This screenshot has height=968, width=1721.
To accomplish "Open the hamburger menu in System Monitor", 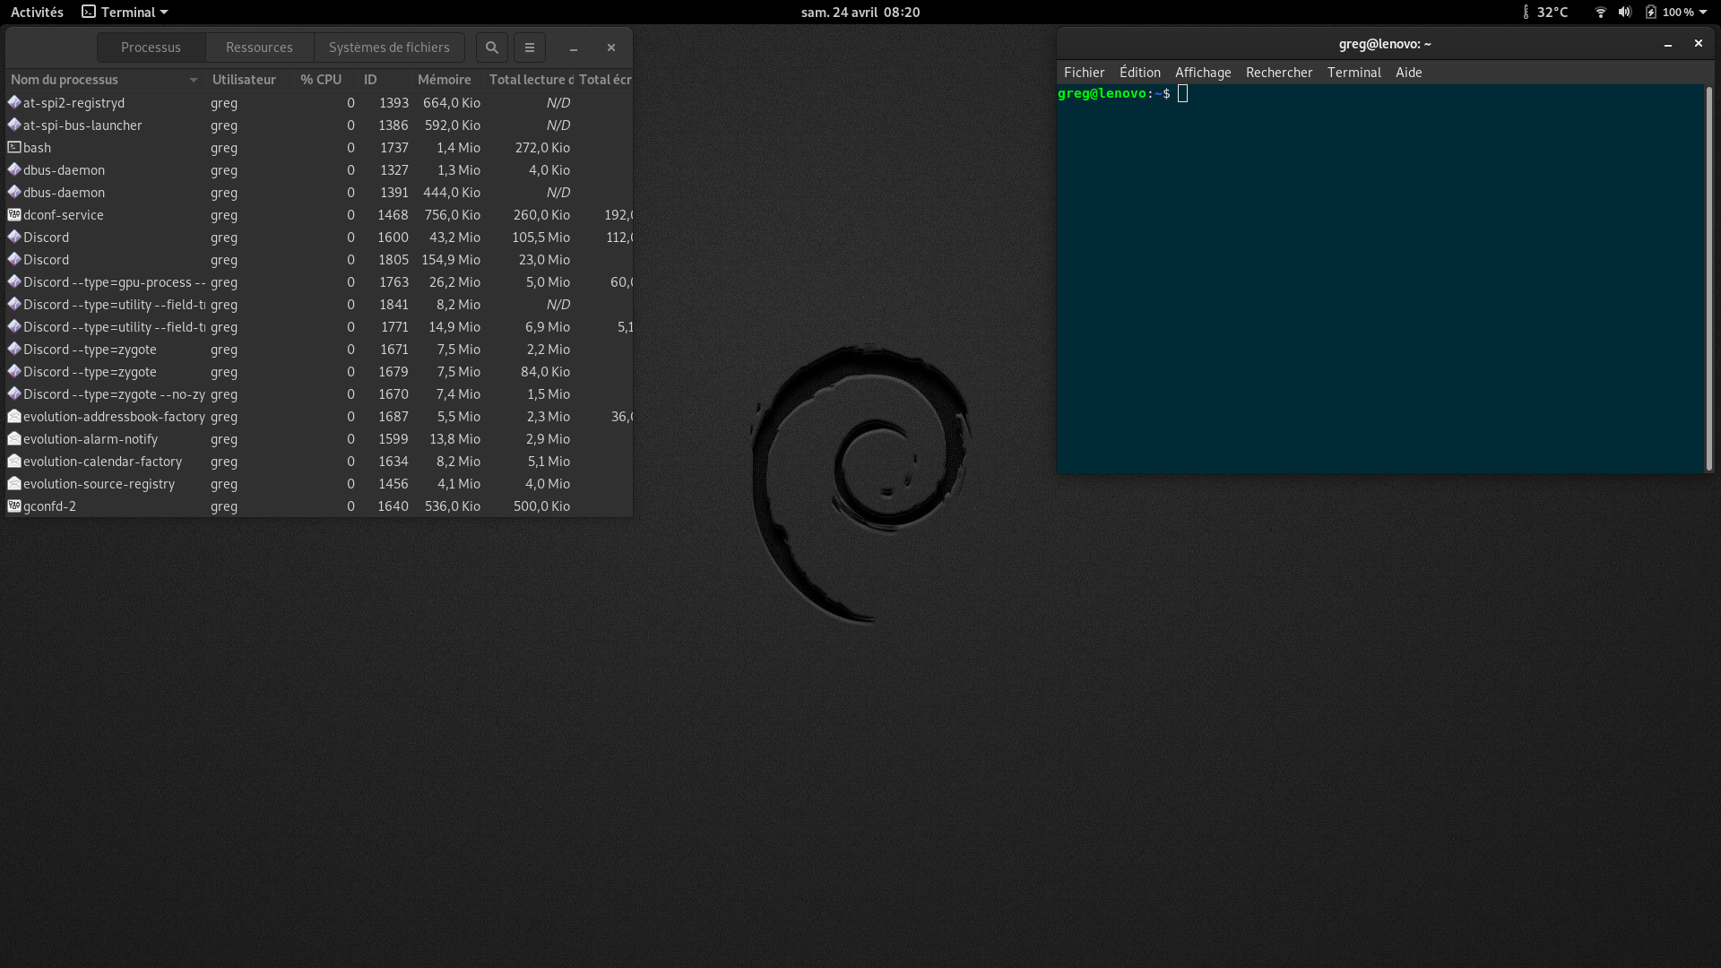I will coord(529,48).
